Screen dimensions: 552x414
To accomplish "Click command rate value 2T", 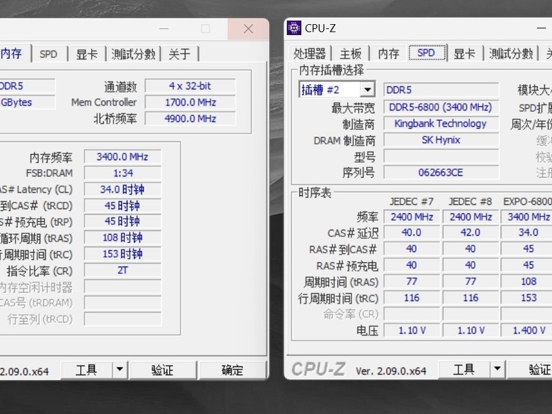I will [123, 270].
